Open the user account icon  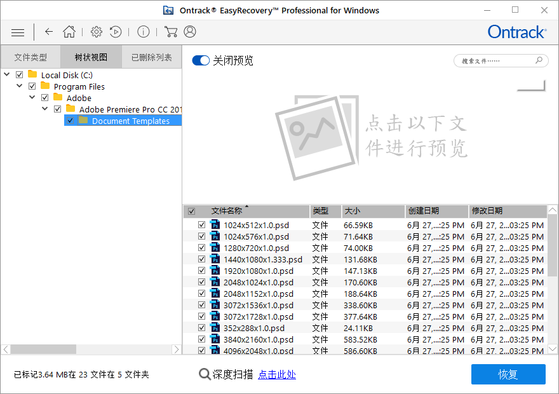click(x=190, y=32)
